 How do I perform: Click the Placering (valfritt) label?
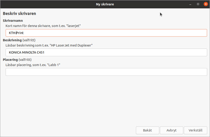[17, 60]
